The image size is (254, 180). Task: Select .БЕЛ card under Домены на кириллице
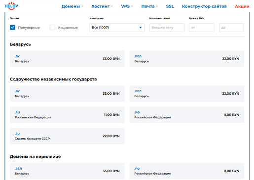pyautogui.click(x=67, y=171)
